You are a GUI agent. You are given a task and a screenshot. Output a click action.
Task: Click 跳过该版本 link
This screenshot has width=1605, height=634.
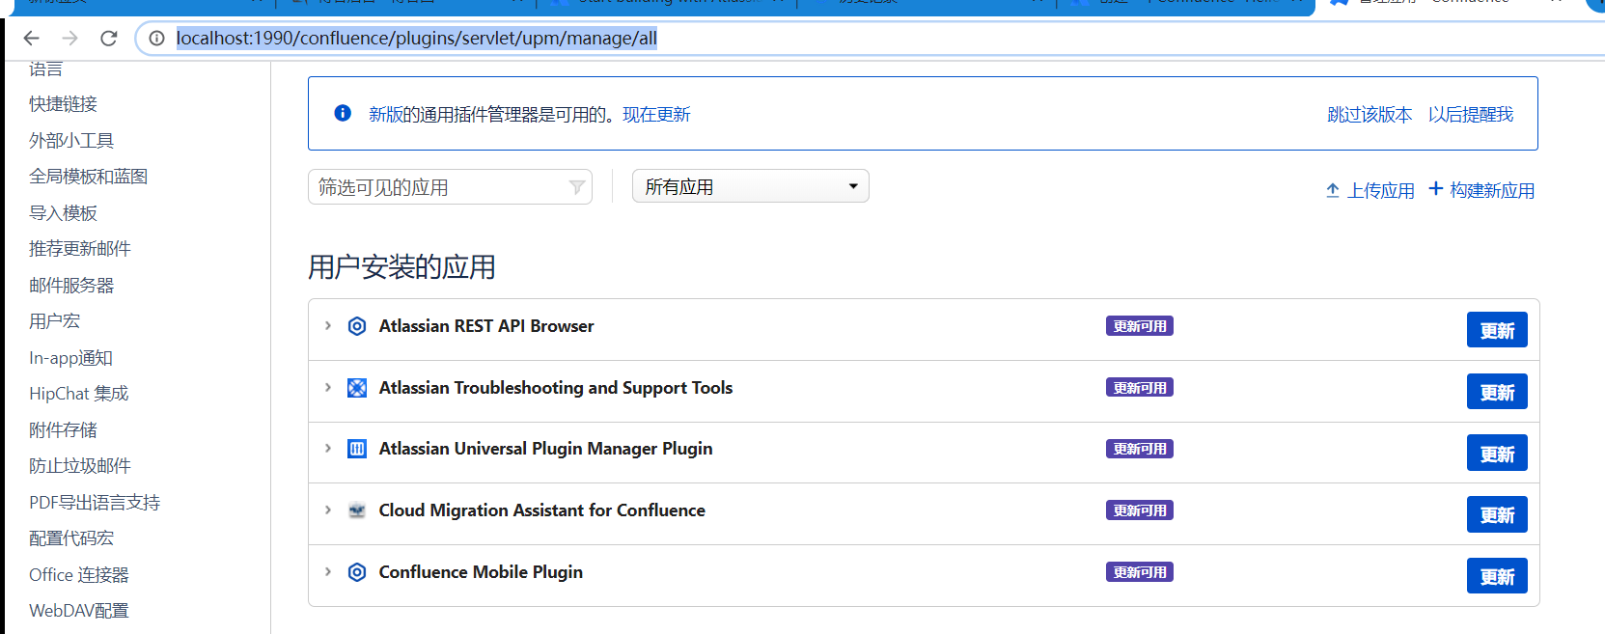[x=1370, y=114]
